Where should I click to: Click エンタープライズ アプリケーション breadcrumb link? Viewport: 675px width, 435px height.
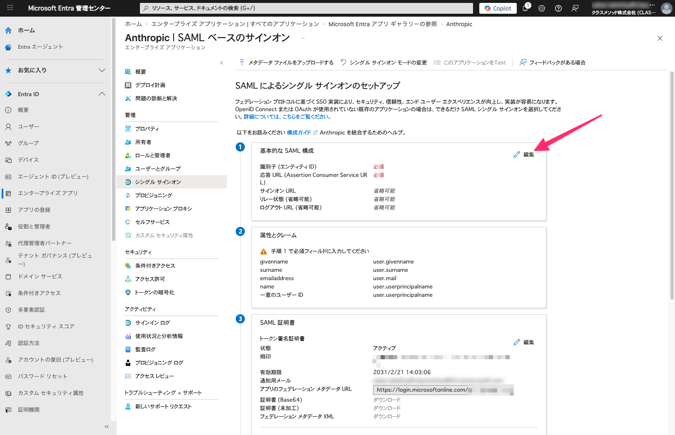click(x=235, y=24)
